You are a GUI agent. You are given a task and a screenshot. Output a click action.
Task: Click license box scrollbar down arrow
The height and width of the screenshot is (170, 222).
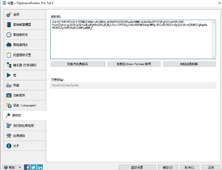[x=213, y=57]
